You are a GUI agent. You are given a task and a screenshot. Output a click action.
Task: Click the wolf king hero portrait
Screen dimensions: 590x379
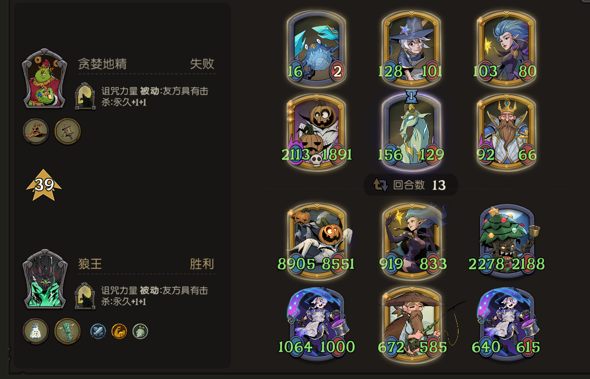tap(45, 279)
